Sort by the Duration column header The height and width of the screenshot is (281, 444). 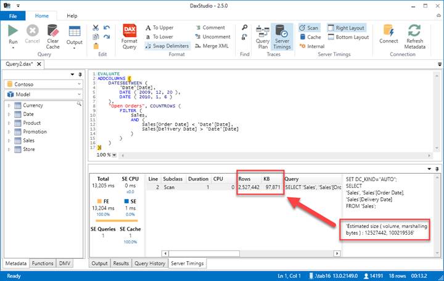pyautogui.click(x=198, y=179)
